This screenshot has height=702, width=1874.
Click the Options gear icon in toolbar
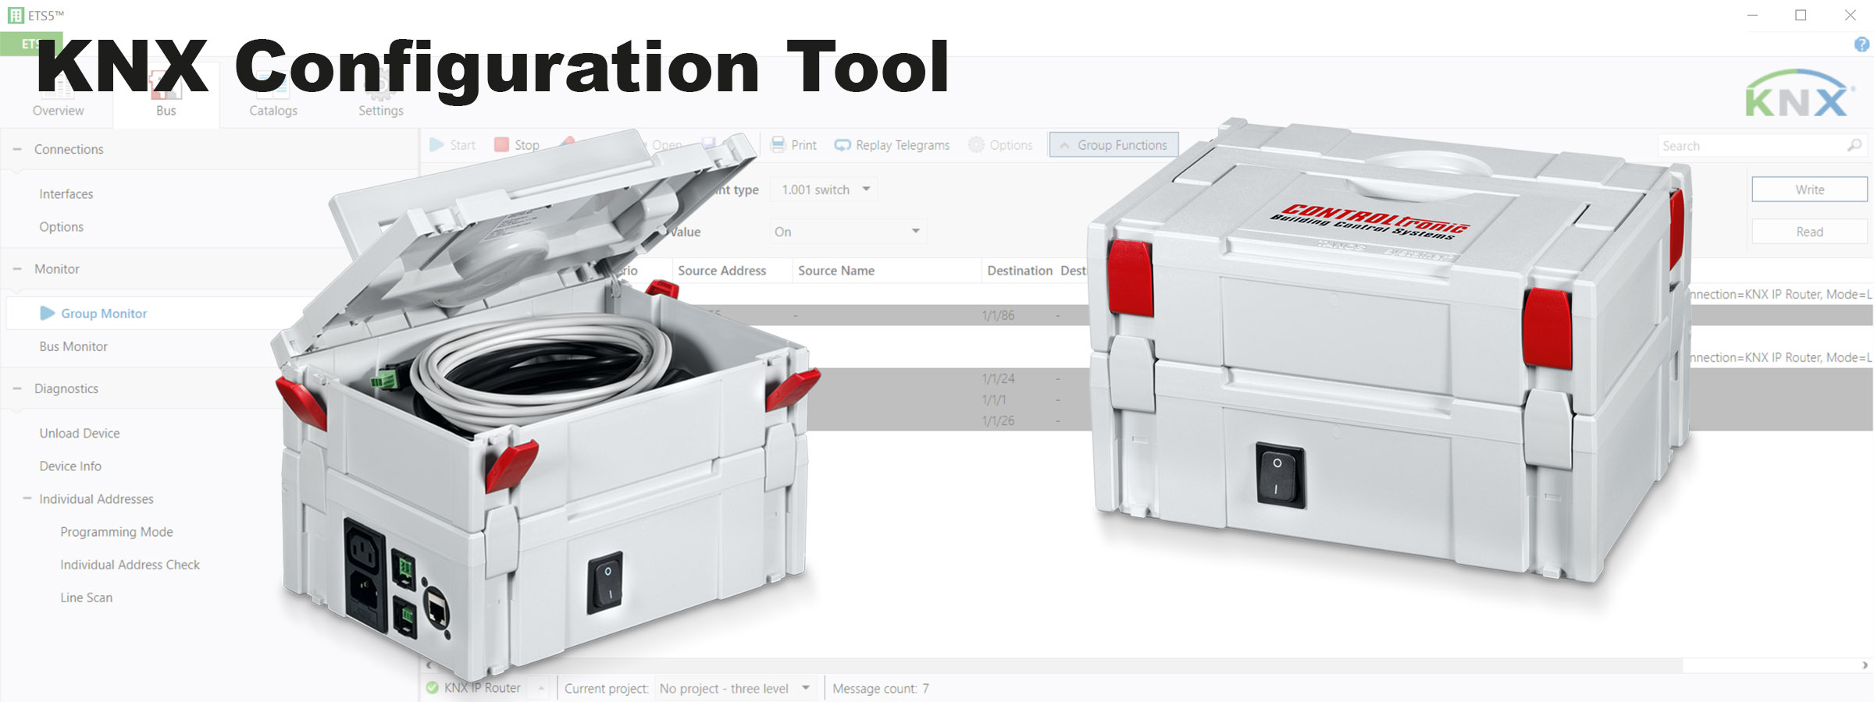[x=976, y=144]
